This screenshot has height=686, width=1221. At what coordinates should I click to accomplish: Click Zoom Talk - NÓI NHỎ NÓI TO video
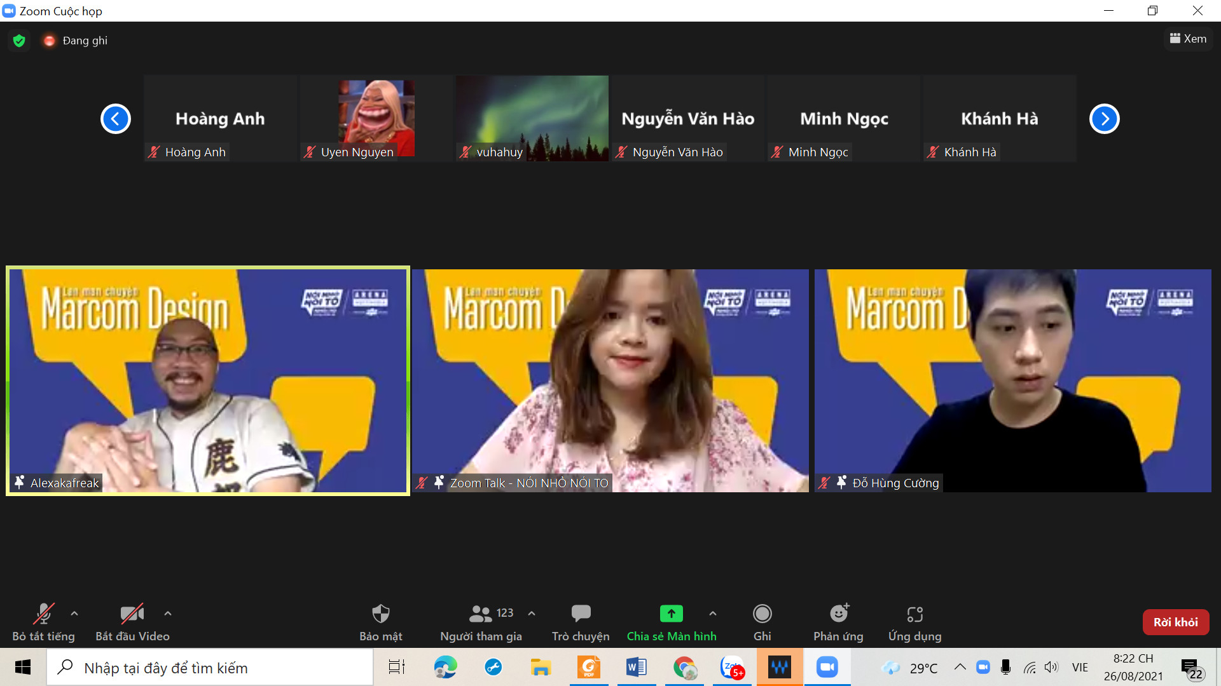(610, 380)
